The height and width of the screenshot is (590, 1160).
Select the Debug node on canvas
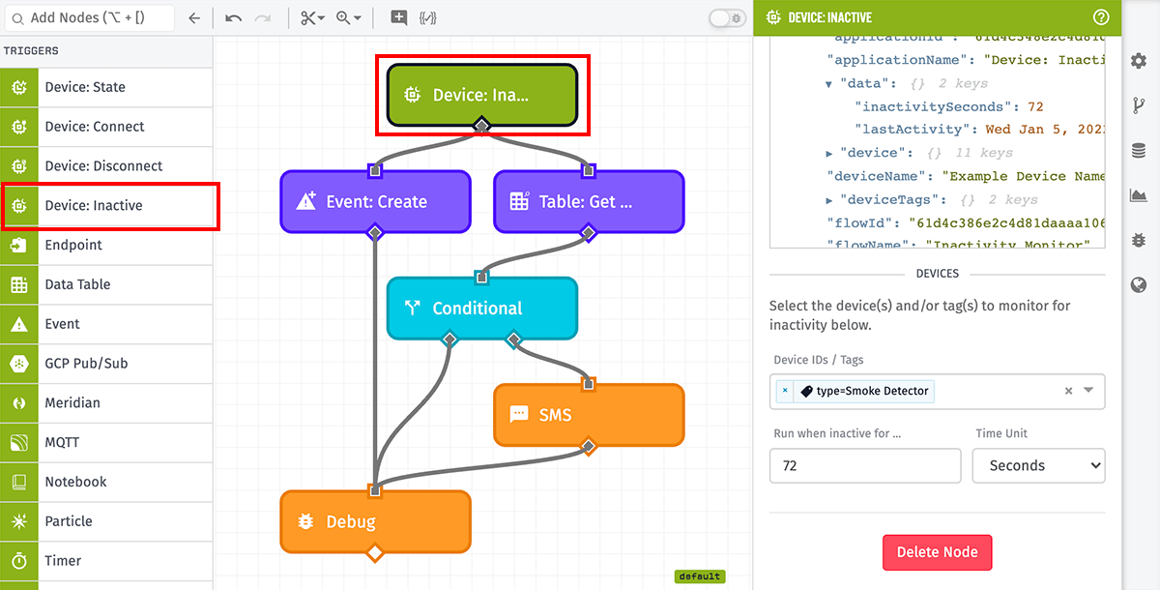coord(375,521)
